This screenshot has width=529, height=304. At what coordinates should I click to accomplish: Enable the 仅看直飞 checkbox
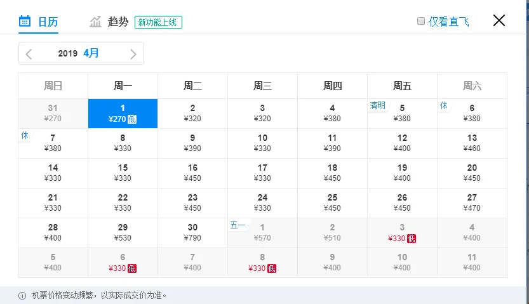[420, 21]
